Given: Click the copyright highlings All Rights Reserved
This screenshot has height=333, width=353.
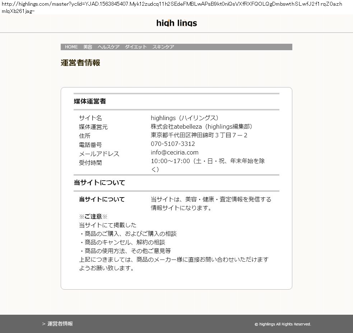Looking at the screenshot, I should [x=283, y=324].
